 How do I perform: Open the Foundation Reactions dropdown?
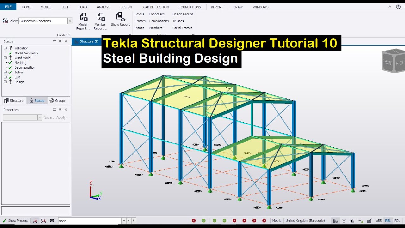[70, 21]
